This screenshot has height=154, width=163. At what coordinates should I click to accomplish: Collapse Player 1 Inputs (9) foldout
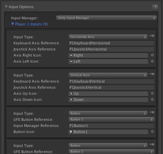12,24
